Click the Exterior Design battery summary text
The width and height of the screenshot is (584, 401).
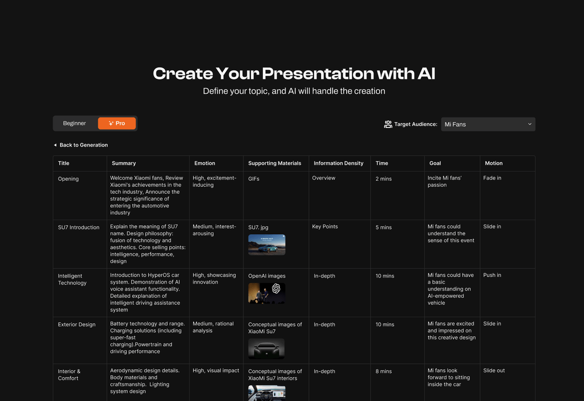click(148, 337)
